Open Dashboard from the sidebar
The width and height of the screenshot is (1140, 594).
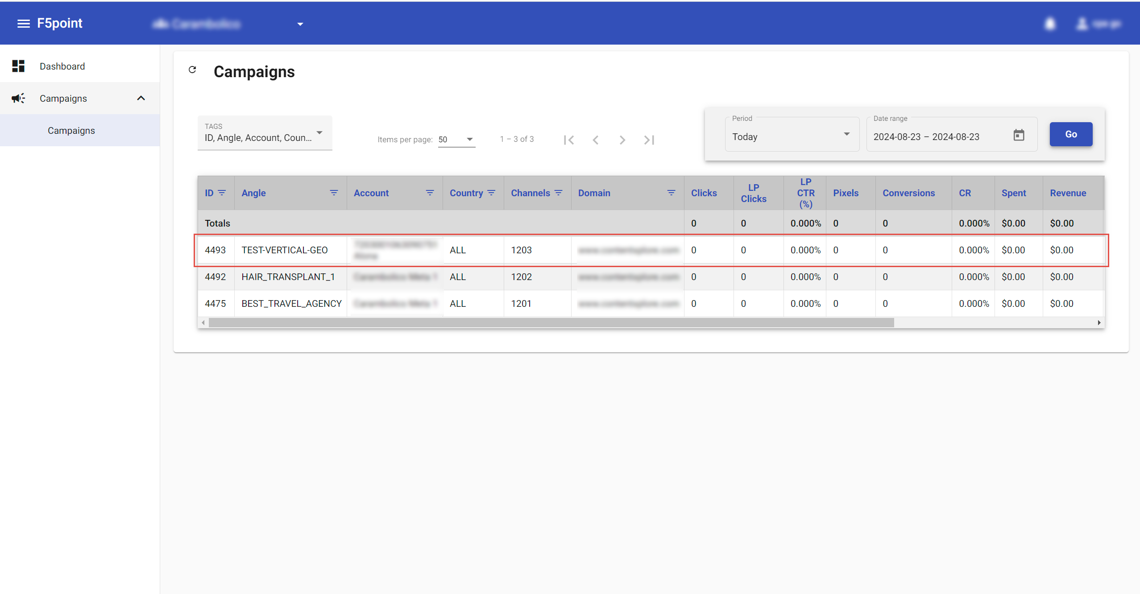tap(80, 66)
